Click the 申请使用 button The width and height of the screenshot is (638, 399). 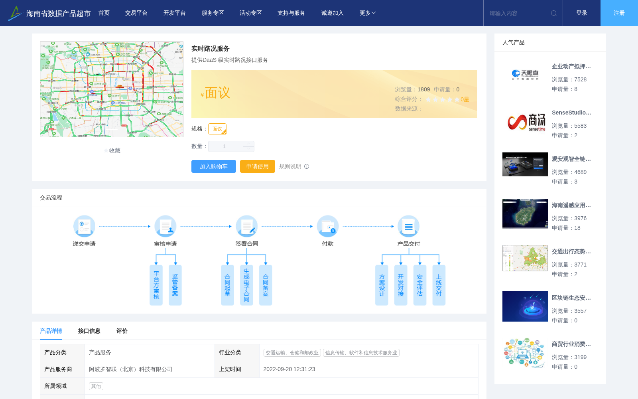point(258,166)
